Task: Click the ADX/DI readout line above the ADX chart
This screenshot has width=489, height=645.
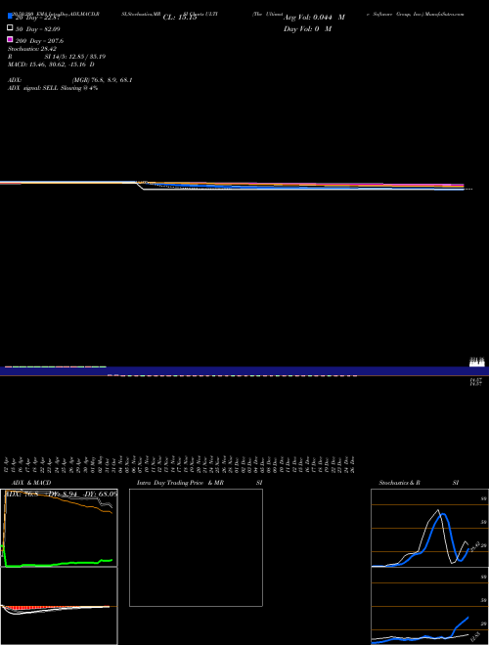Action: (x=62, y=494)
